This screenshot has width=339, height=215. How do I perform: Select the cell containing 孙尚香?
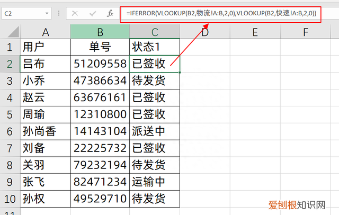(x=46, y=131)
